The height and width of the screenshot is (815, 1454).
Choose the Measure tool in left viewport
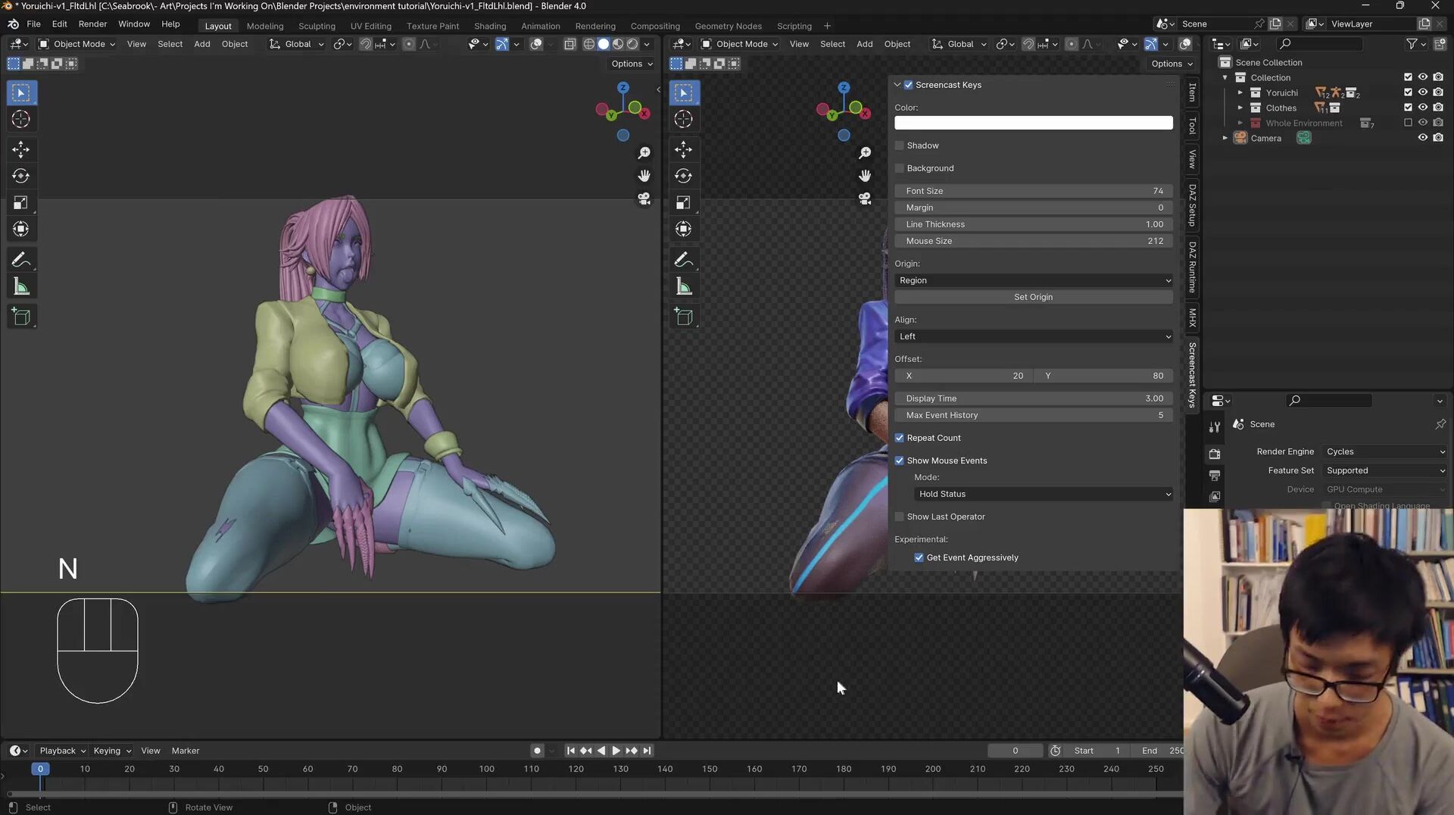coord(21,287)
